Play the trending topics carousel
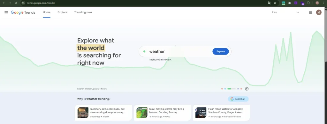 (x=247, y=89)
